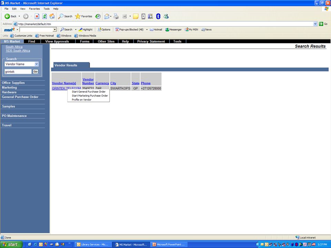Expand the MSN Search button dropdown arrow
The width and height of the screenshot is (331, 248).
[x=76, y=30]
